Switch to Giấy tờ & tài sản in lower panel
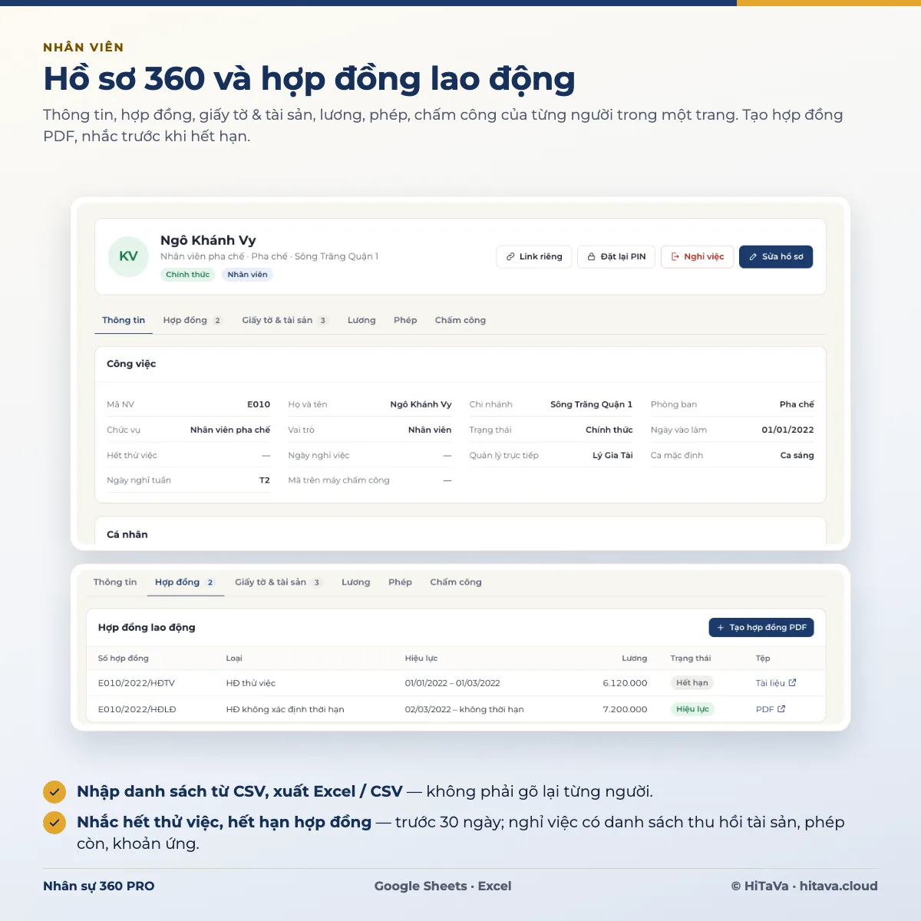 [278, 583]
